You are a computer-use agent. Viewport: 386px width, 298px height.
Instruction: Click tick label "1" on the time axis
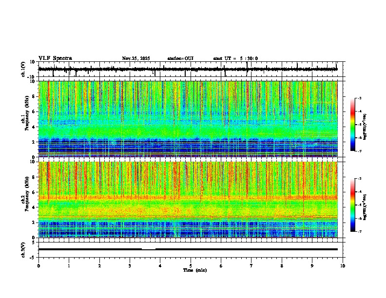(x=69, y=266)
